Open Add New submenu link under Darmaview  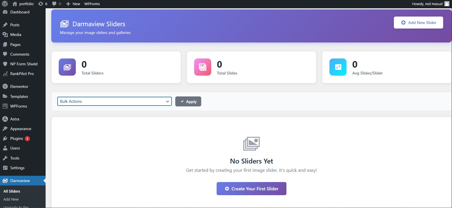pyautogui.click(x=11, y=199)
